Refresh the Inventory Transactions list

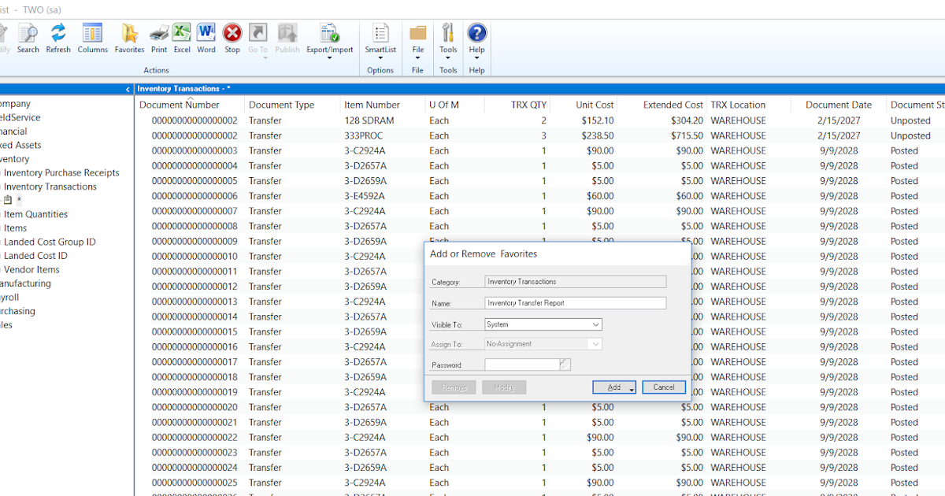pyautogui.click(x=57, y=37)
